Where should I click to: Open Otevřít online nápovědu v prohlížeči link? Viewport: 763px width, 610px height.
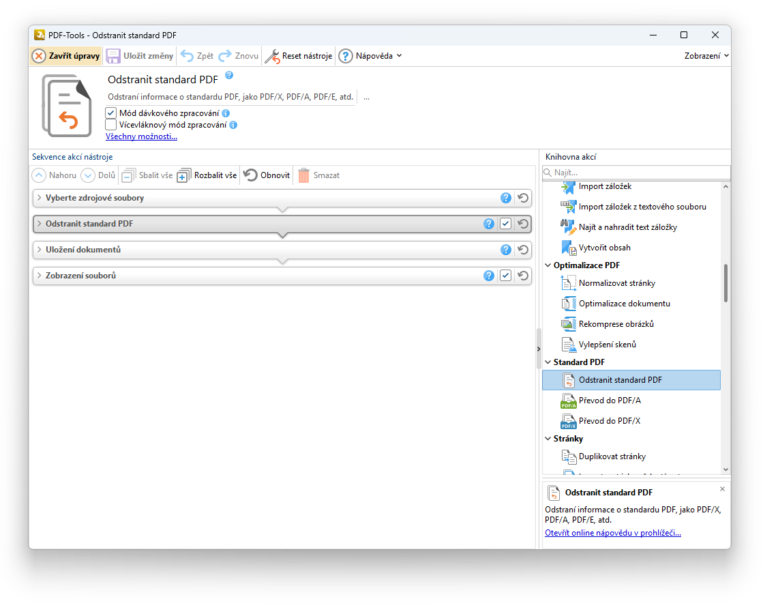612,533
